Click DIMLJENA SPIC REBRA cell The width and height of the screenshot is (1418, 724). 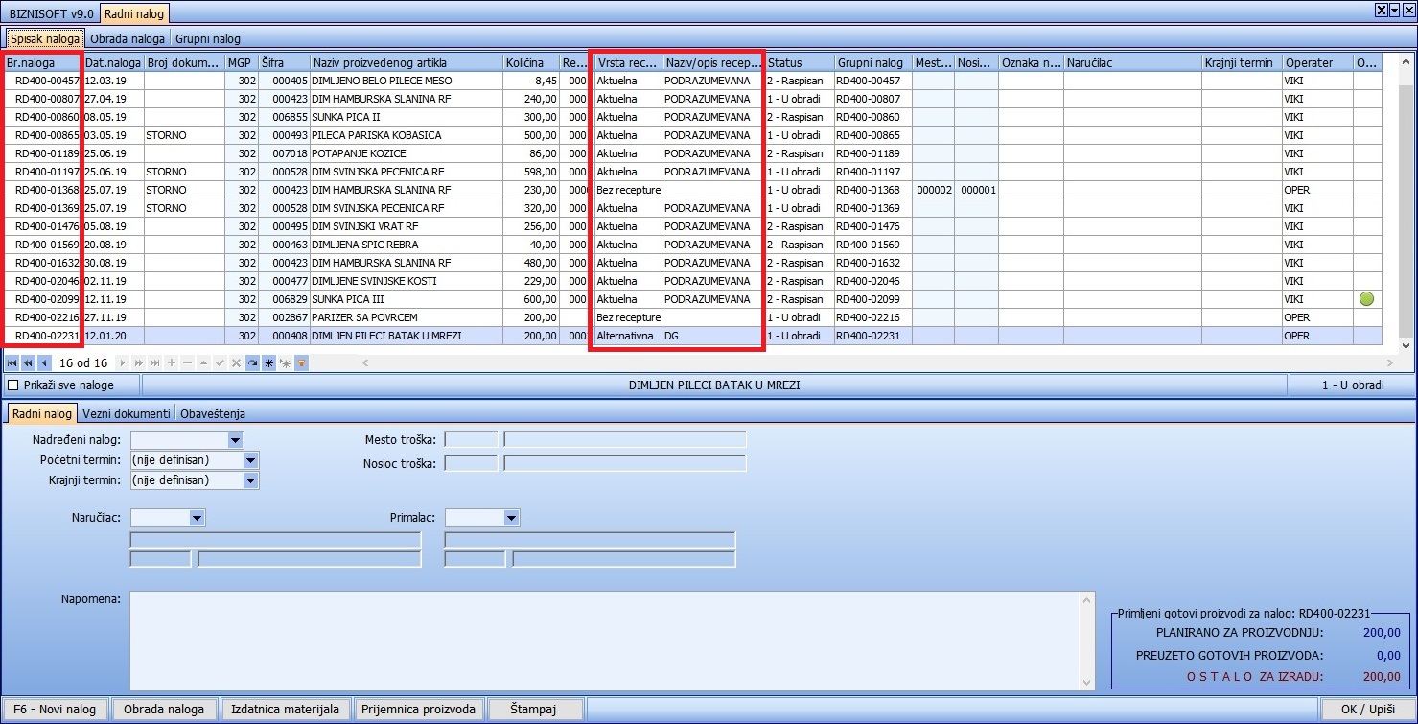(406, 245)
